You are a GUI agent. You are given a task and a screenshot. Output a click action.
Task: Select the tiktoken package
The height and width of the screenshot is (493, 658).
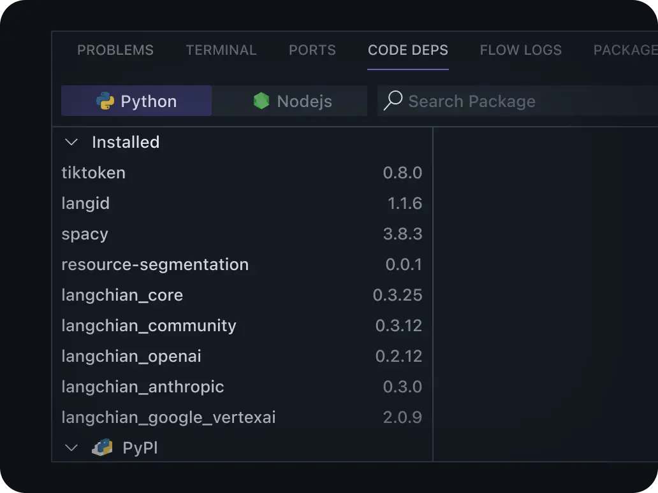[x=93, y=173]
